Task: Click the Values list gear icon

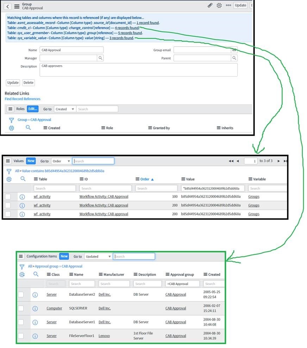Action: [x=9, y=179]
